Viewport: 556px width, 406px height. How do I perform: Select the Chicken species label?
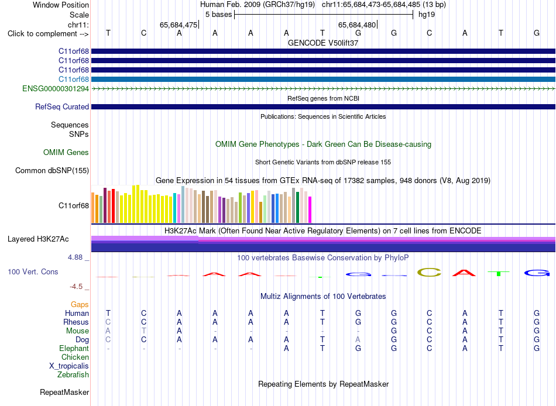[75, 357]
